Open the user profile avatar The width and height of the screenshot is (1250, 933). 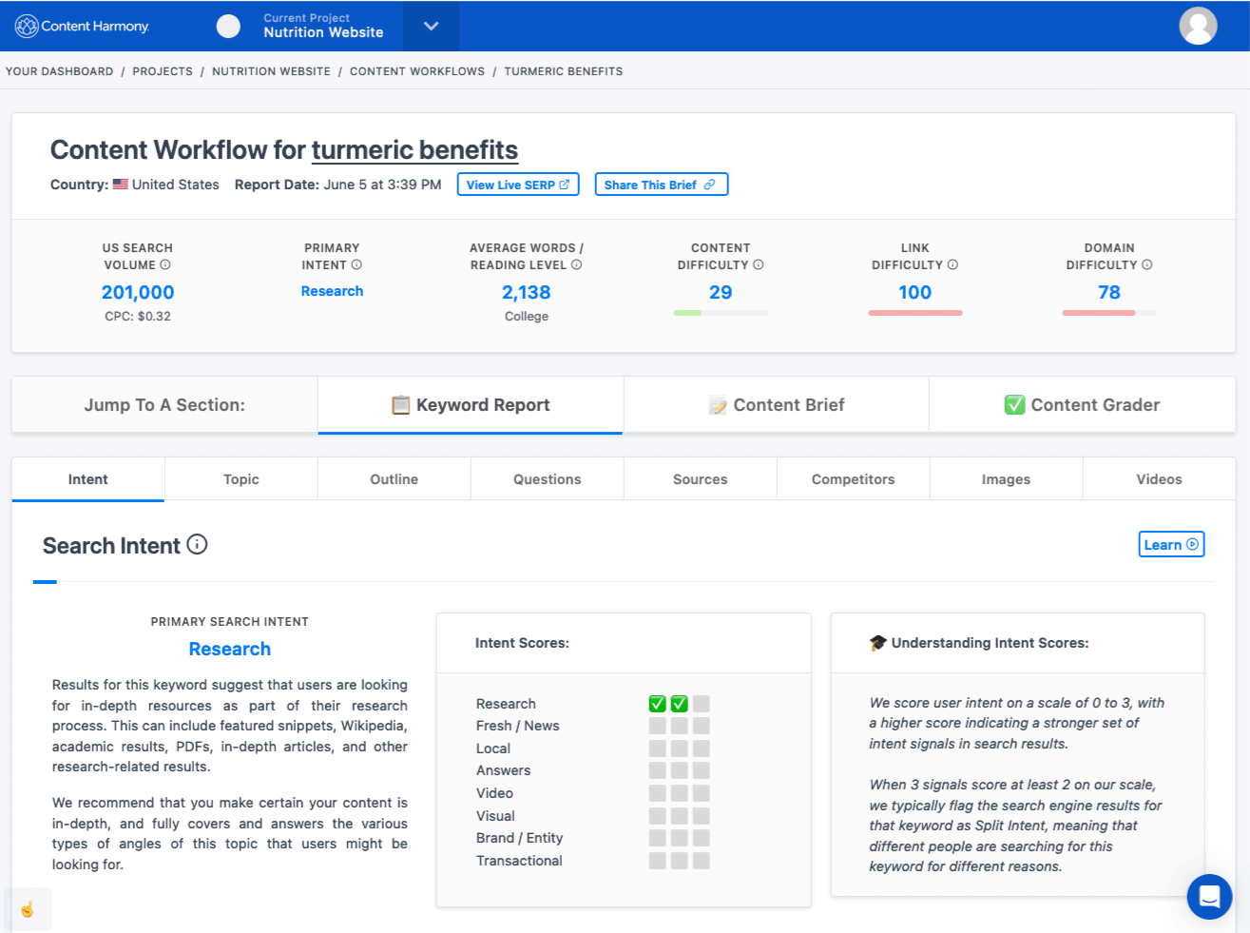[x=1197, y=26]
